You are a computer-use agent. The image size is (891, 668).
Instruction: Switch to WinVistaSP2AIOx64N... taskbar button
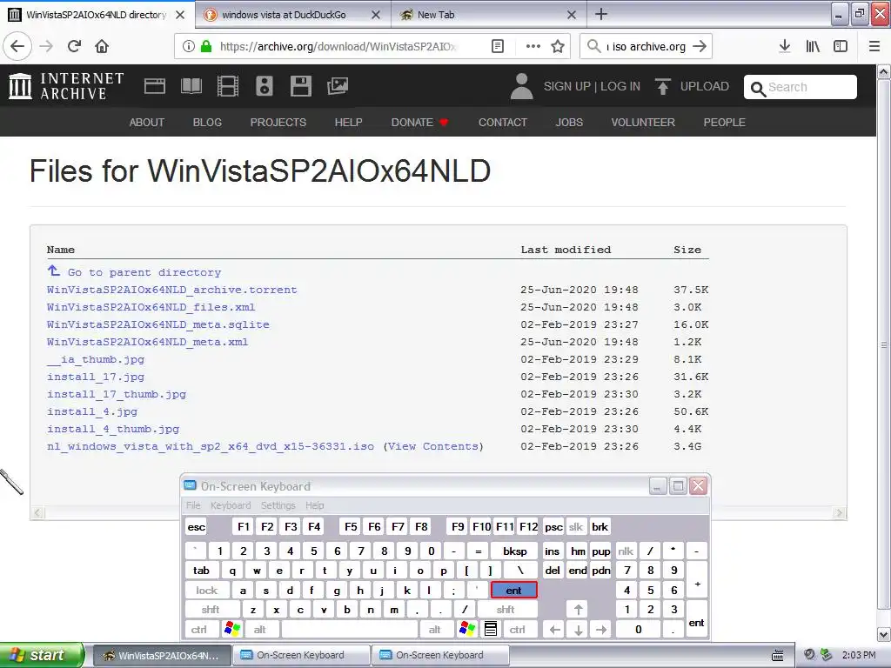[161, 655]
